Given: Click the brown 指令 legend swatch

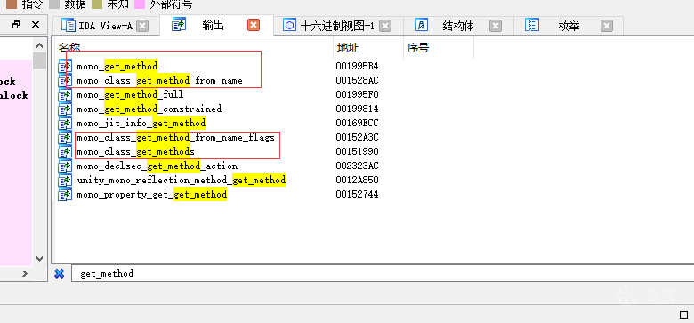Looking at the screenshot, I should [12, 4].
